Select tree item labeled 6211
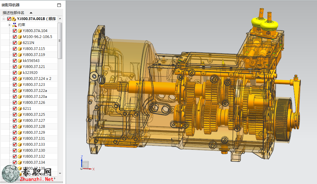This screenshot has height=184, width=317. tap(29, 109)
